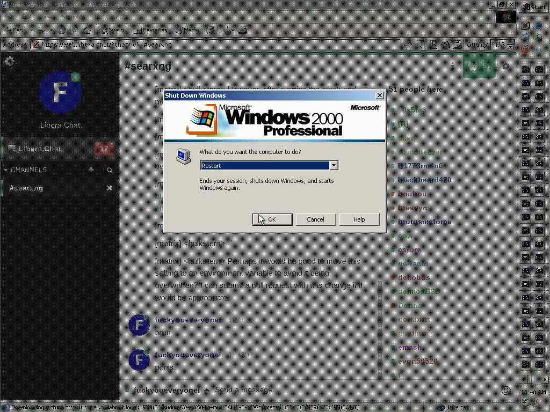Select user emash in user list
This screenshot has height=412, width=550.
click(x=409, y=348)
